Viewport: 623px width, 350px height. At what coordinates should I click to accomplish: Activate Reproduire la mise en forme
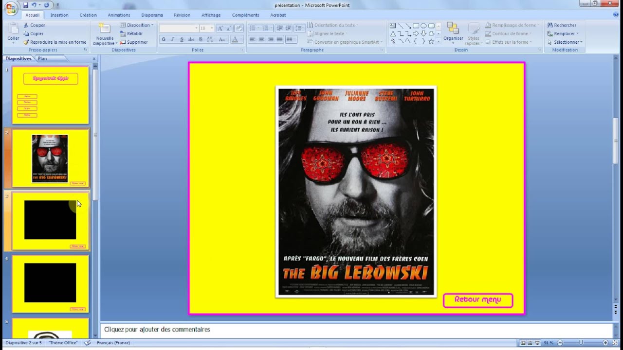click(x=55, y=42)
